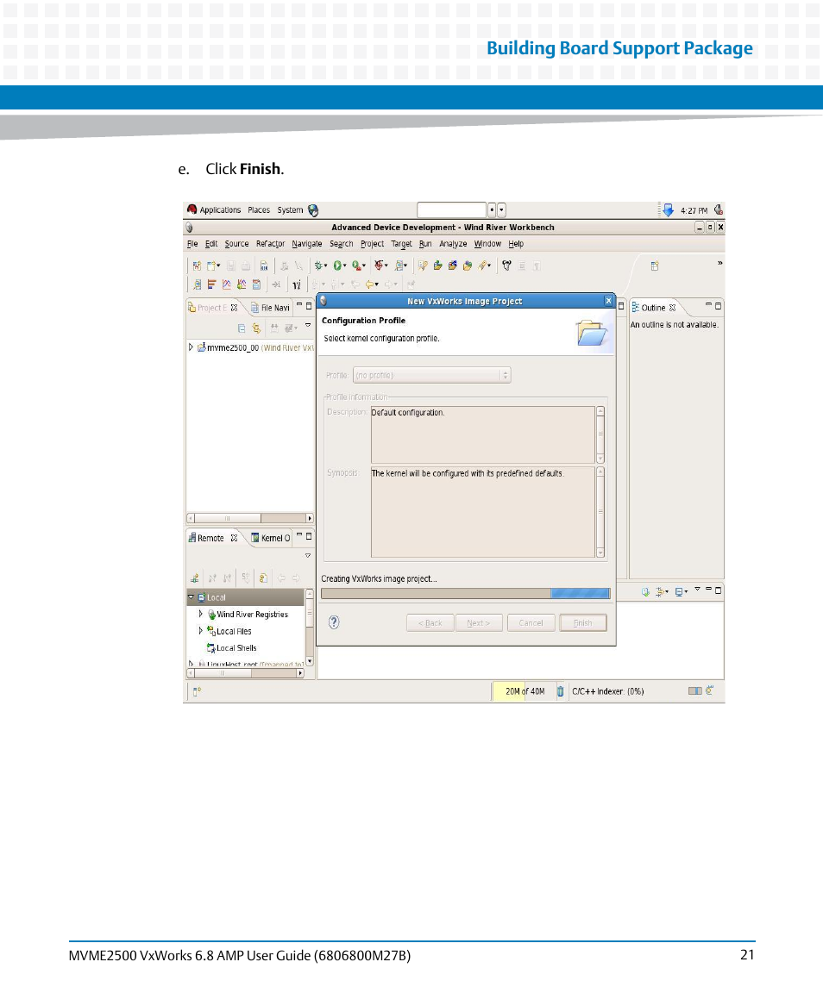
Task: Maximize the Project Explorer panel
Action: 309,306
